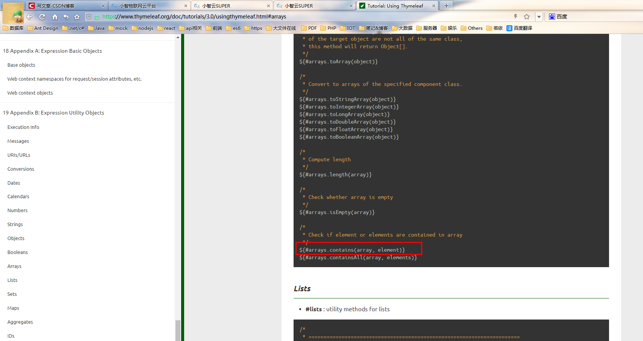Open react bookmark folder
The height and width of the screenshot is (341, 643).
click(x=166, y=28)
